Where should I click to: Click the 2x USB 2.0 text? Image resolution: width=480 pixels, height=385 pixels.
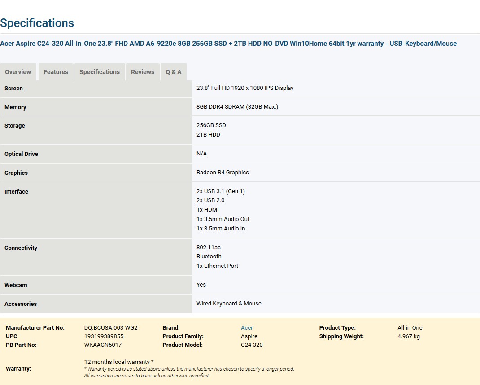click(210, 200)
